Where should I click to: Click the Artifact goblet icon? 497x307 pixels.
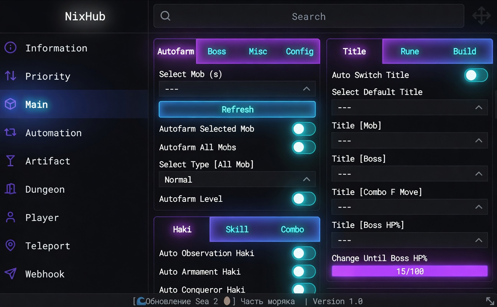[x=10, y=161]
